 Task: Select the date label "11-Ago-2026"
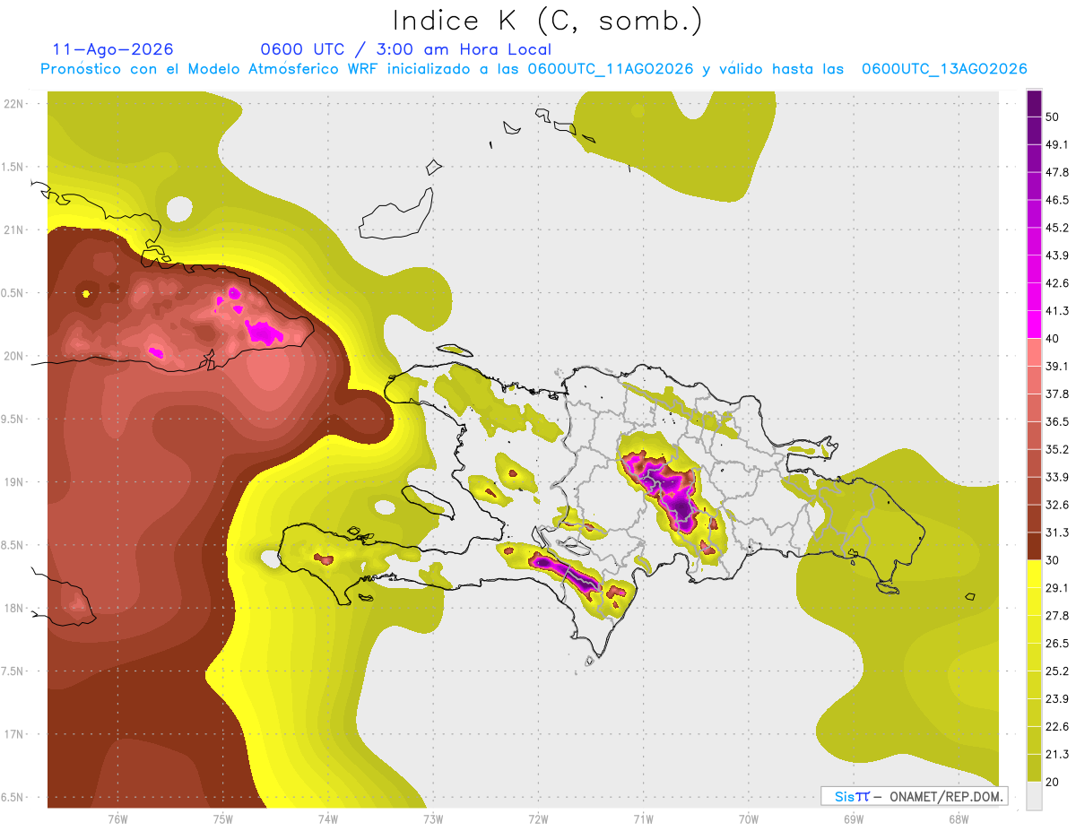tap(113, 49)
